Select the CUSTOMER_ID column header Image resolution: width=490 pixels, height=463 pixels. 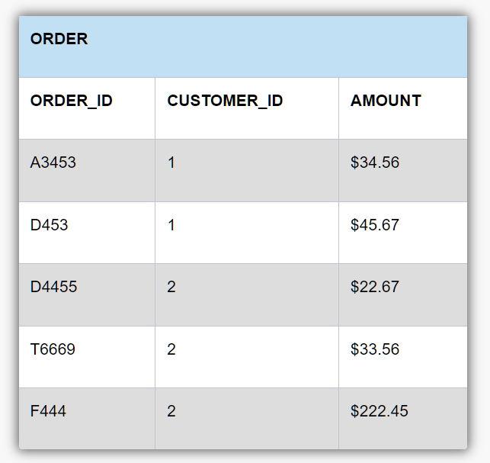click(225, 101)
